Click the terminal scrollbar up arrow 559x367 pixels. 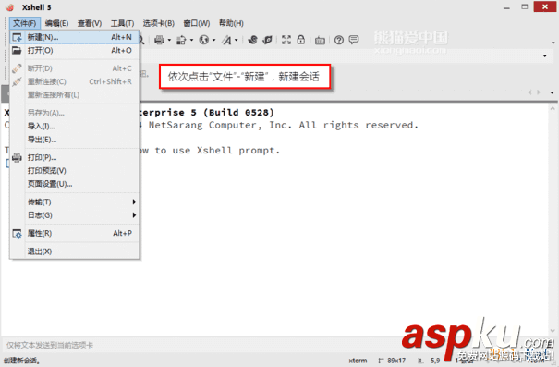pos(553,108)
